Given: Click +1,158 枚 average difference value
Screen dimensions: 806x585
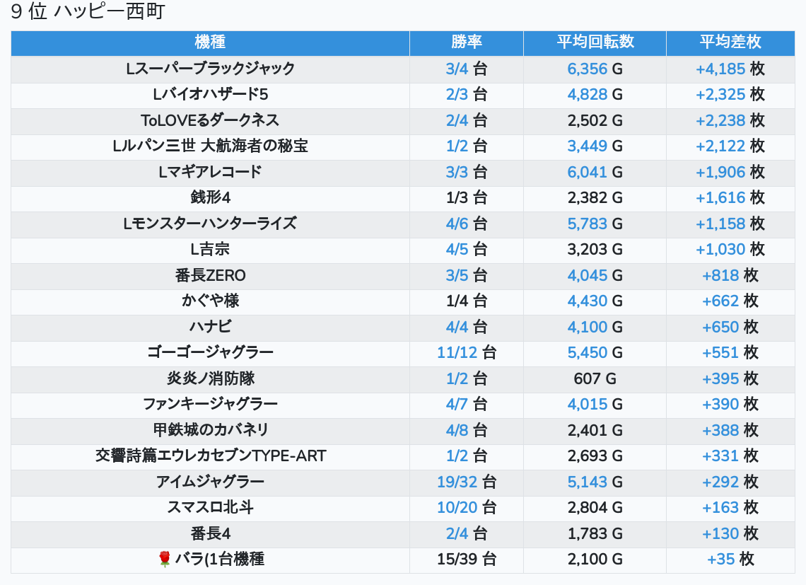Looking at the screenshot, I should 730,224.
